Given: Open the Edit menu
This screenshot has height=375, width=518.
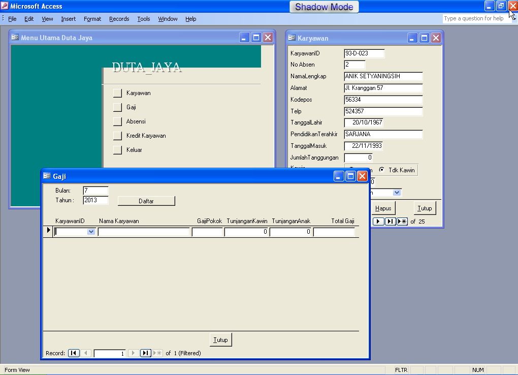Looking at the screenshot, I should point(29,19).
